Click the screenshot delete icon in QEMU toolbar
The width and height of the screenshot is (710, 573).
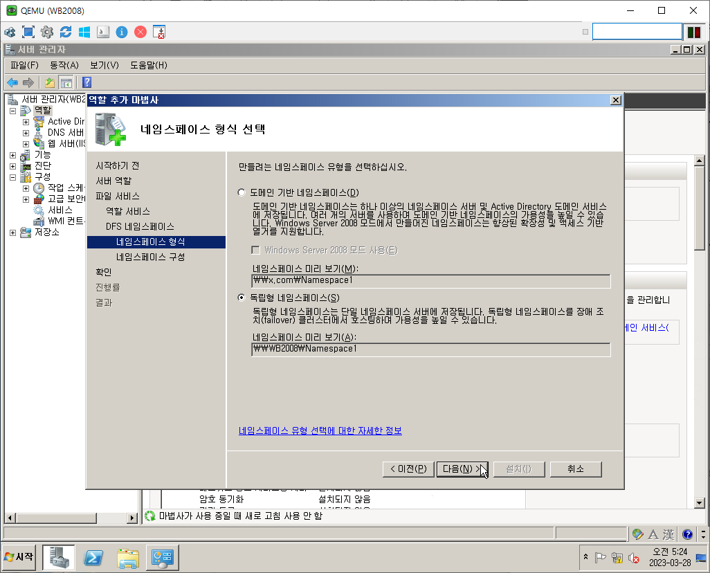coord(159,32)
